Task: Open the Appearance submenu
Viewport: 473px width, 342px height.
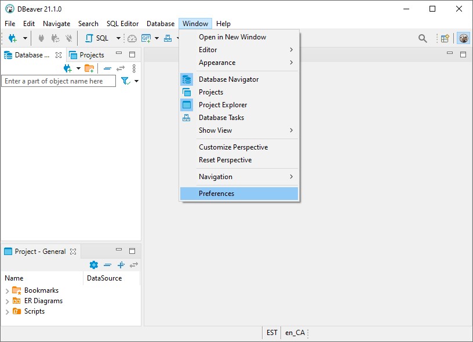Action: [x=239, y=63]
